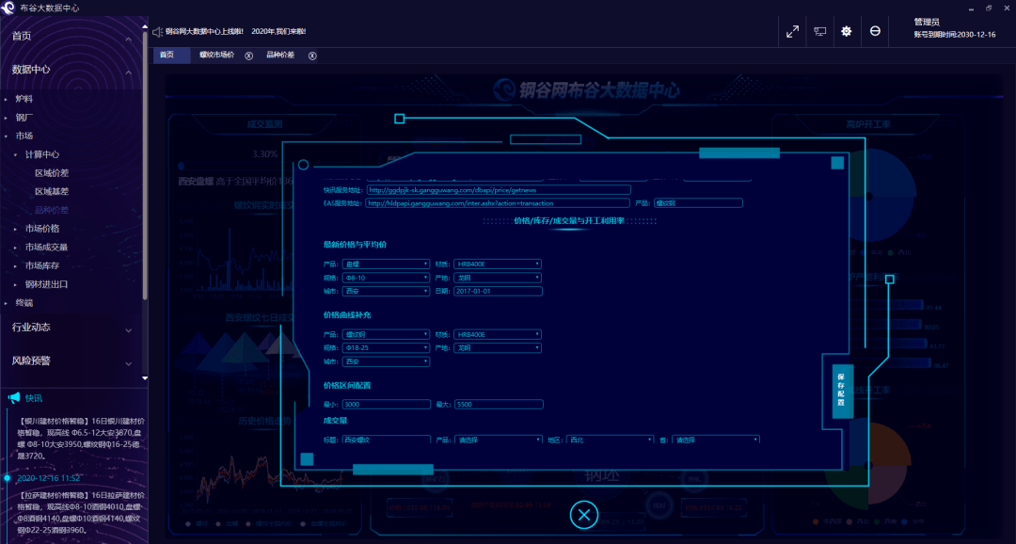
Task: Expand the 风险预警 section chevron
Action: coord(128,363)
